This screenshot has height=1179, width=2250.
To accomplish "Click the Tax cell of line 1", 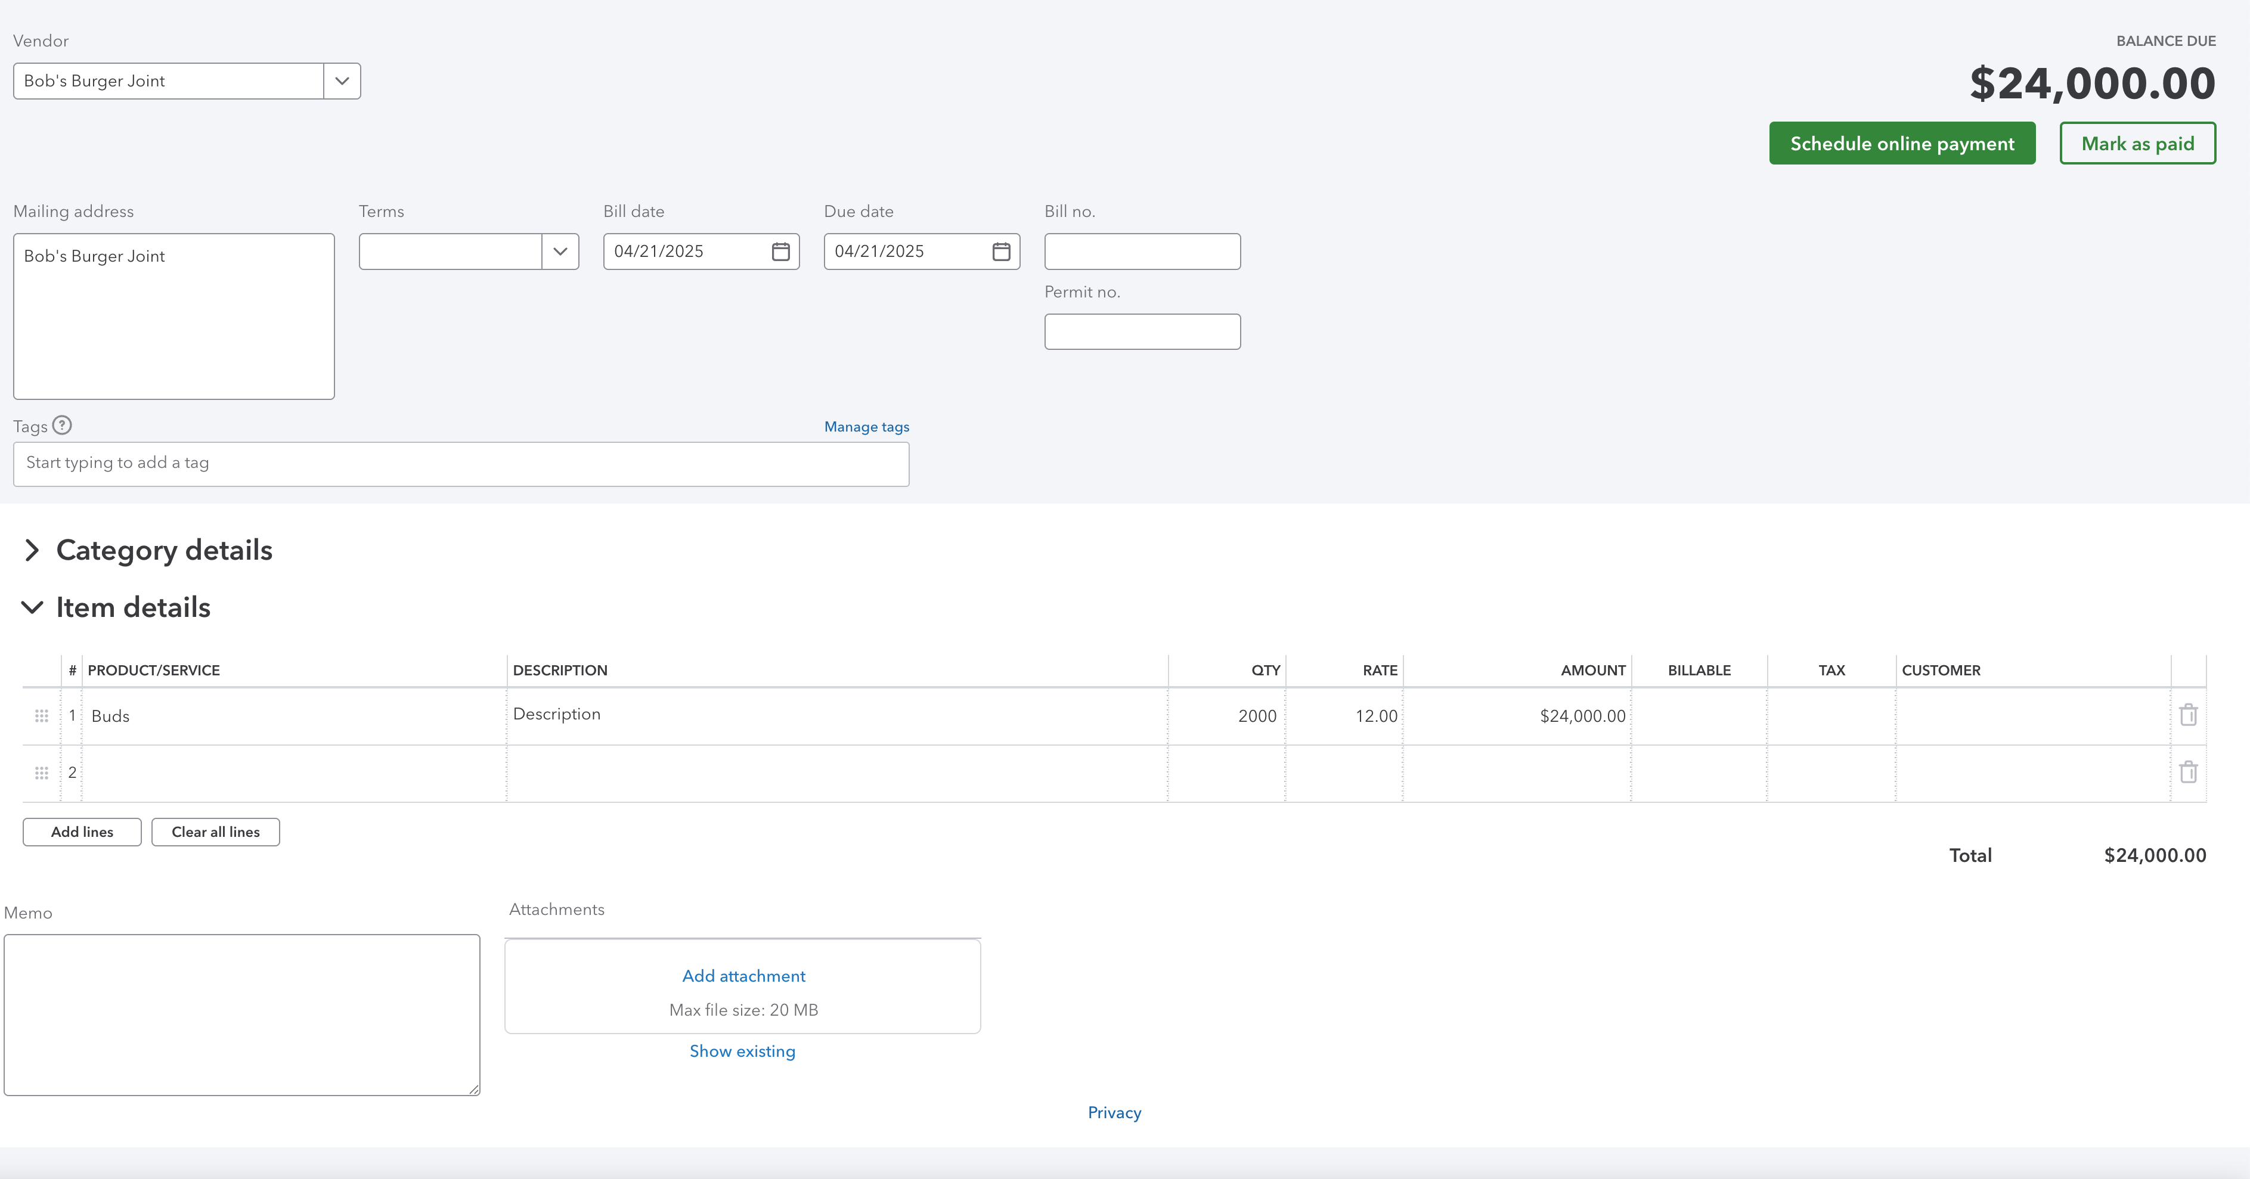I will click(x=1831, y=716).
